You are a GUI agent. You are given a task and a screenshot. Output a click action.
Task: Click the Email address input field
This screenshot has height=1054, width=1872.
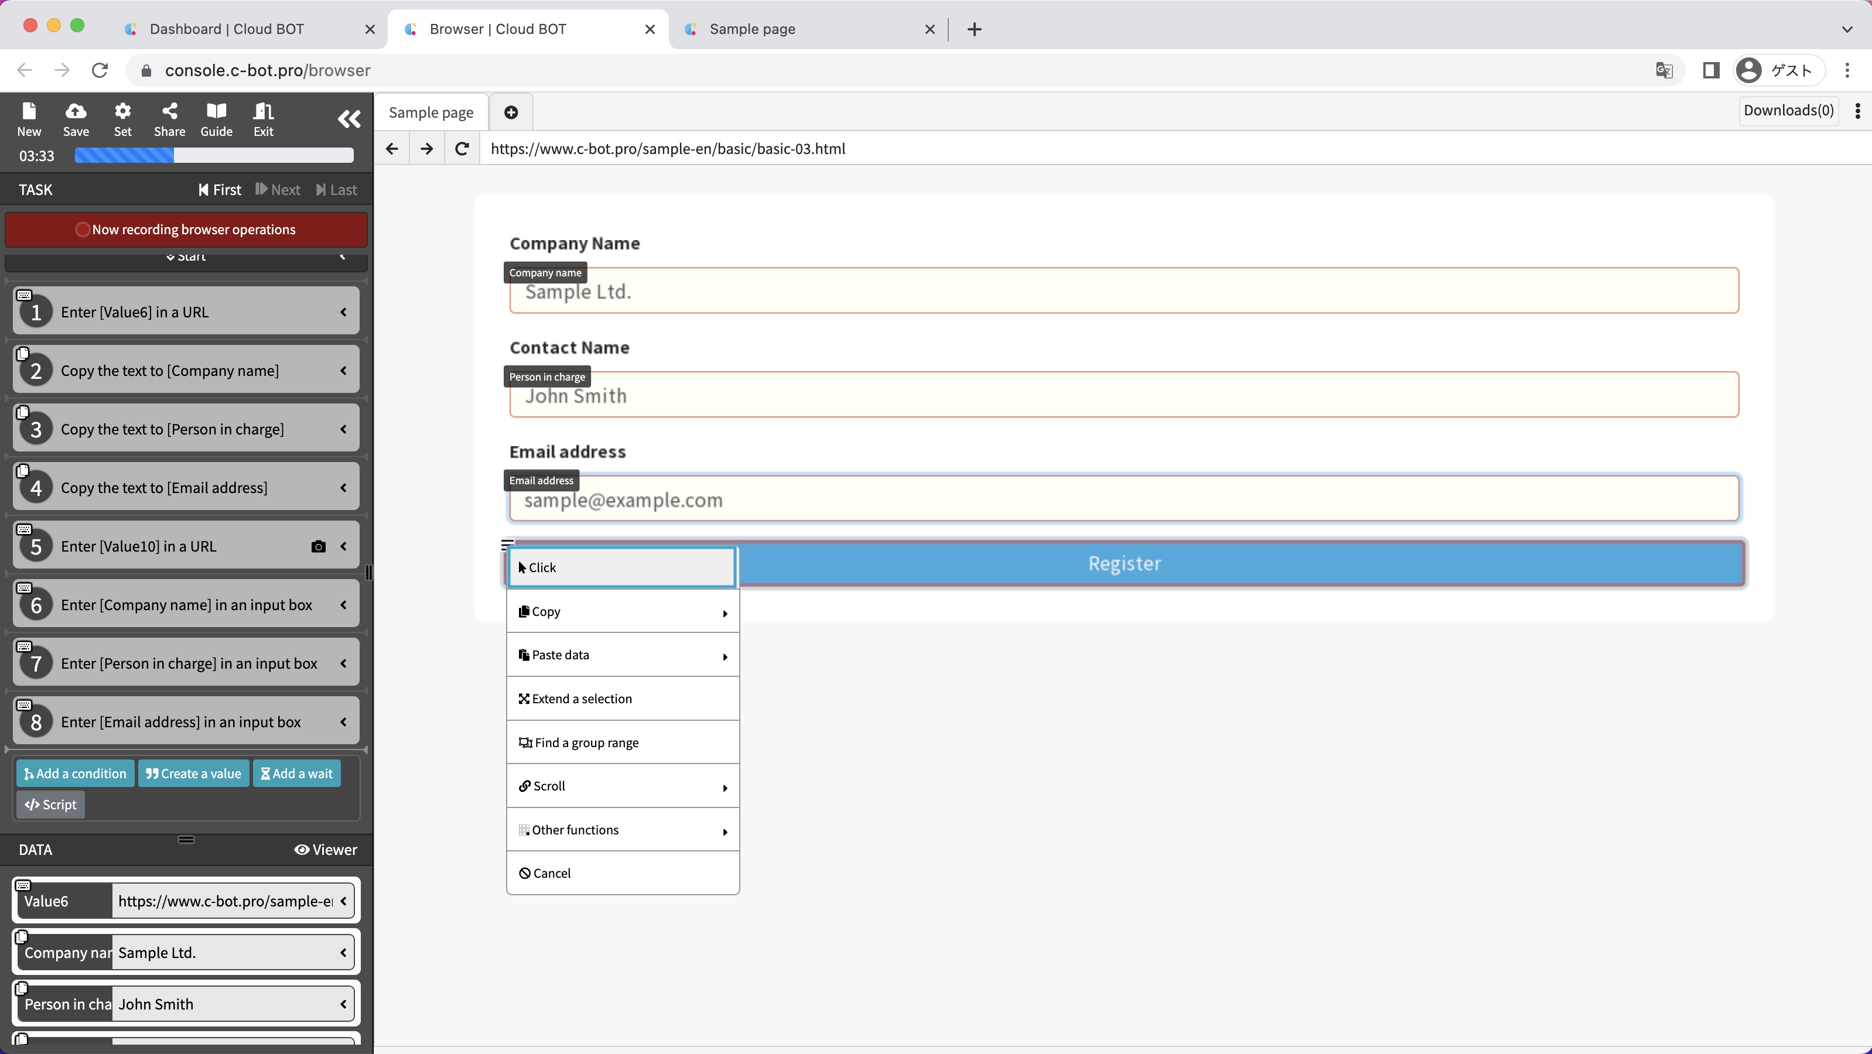pyautogui.click(x=1123, y=501)
